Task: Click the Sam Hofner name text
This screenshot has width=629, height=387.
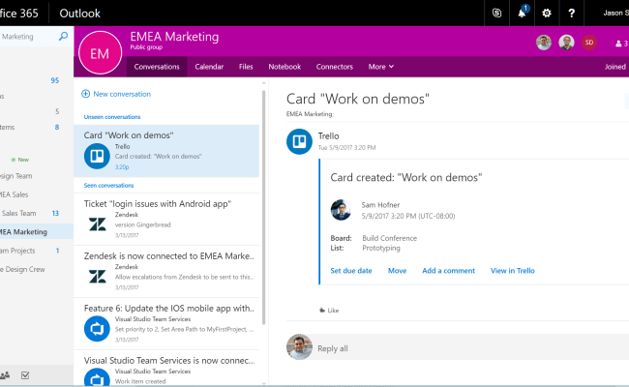Action: click(x=380, y=205)
